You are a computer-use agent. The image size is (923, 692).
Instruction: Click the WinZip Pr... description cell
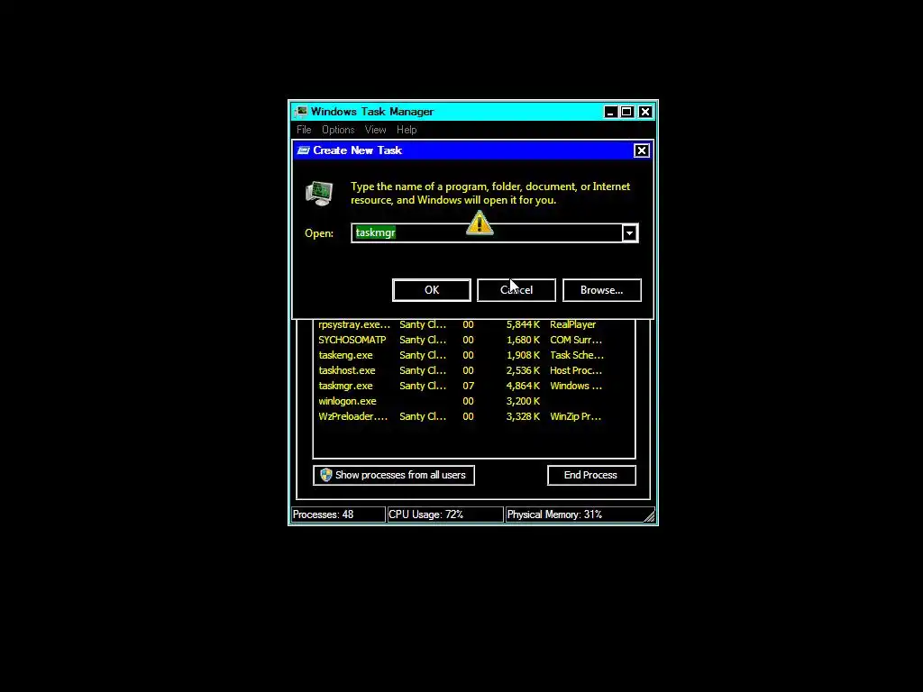[575, 416]
